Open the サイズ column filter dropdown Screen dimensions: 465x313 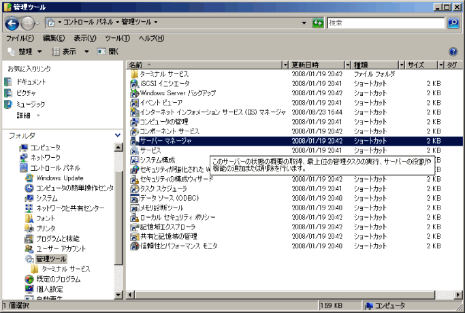tap(441, 65)
